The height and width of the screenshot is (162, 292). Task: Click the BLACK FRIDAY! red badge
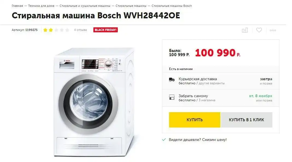(106, 30)
